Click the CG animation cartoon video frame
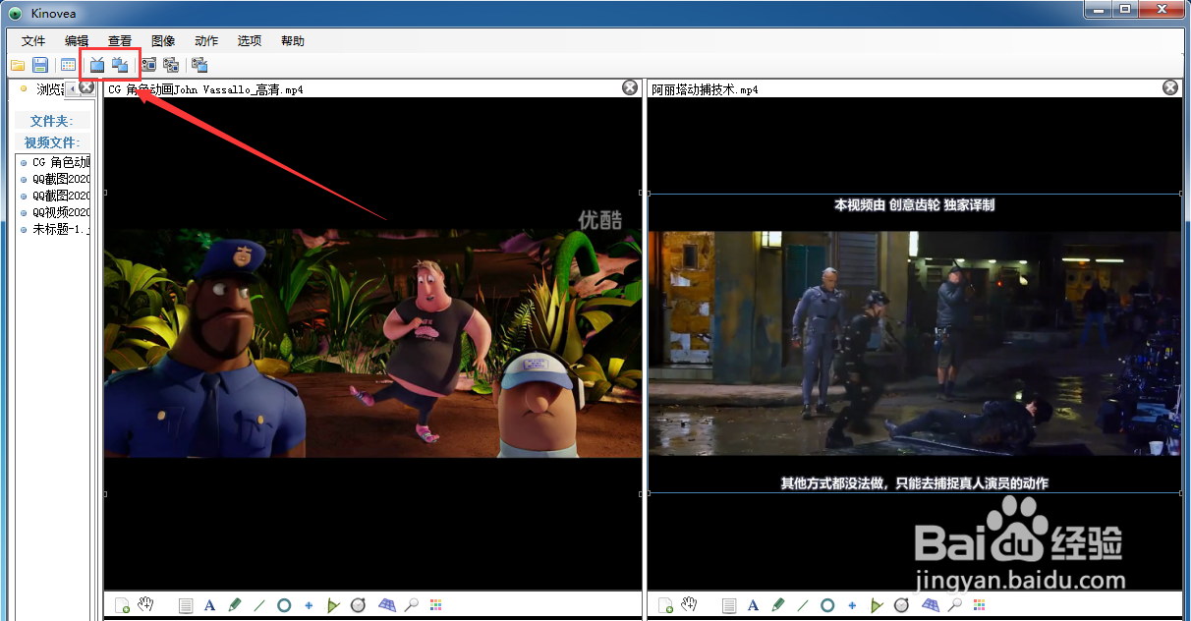This screenshot has width=1191, height=621. click(373, 343)
